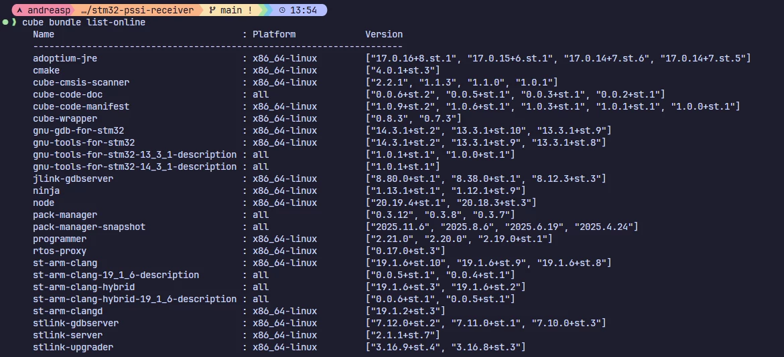The width and height of the screenshot is (784, 357).
Task: Click the adoptium-jre bundle name
Action: 65,58
